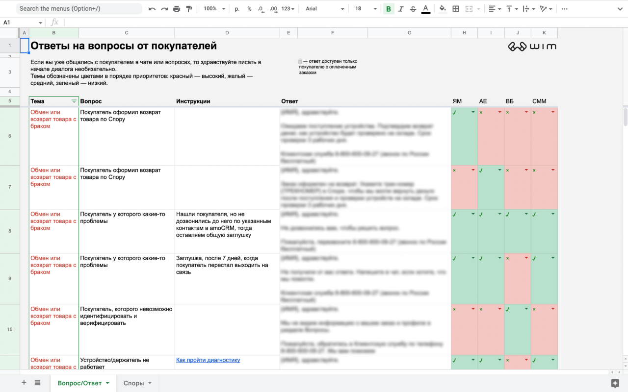Format as percent

coord(249,9)
